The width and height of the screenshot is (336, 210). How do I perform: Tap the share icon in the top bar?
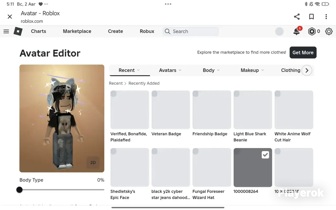(x=297, y=17)
